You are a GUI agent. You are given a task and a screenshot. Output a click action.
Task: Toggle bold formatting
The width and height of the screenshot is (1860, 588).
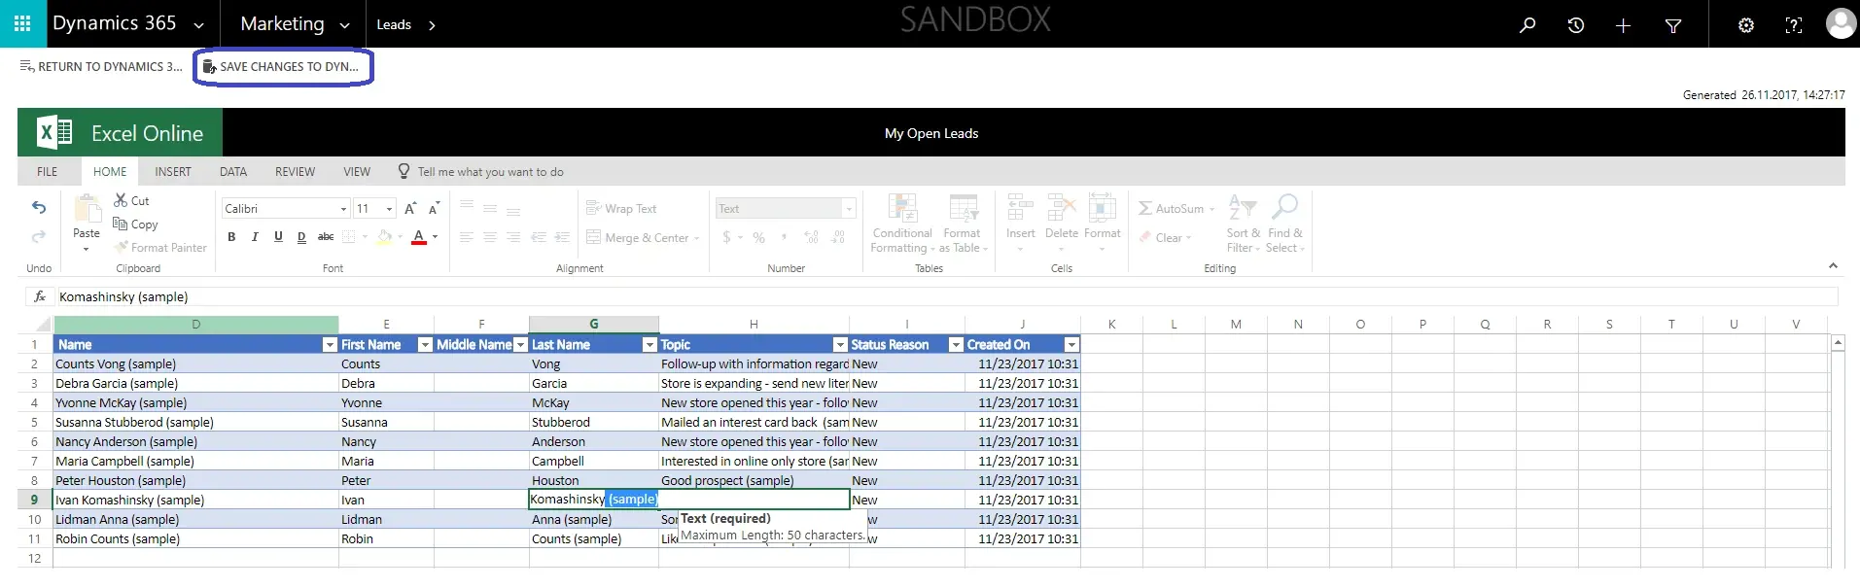click(231, 236)
